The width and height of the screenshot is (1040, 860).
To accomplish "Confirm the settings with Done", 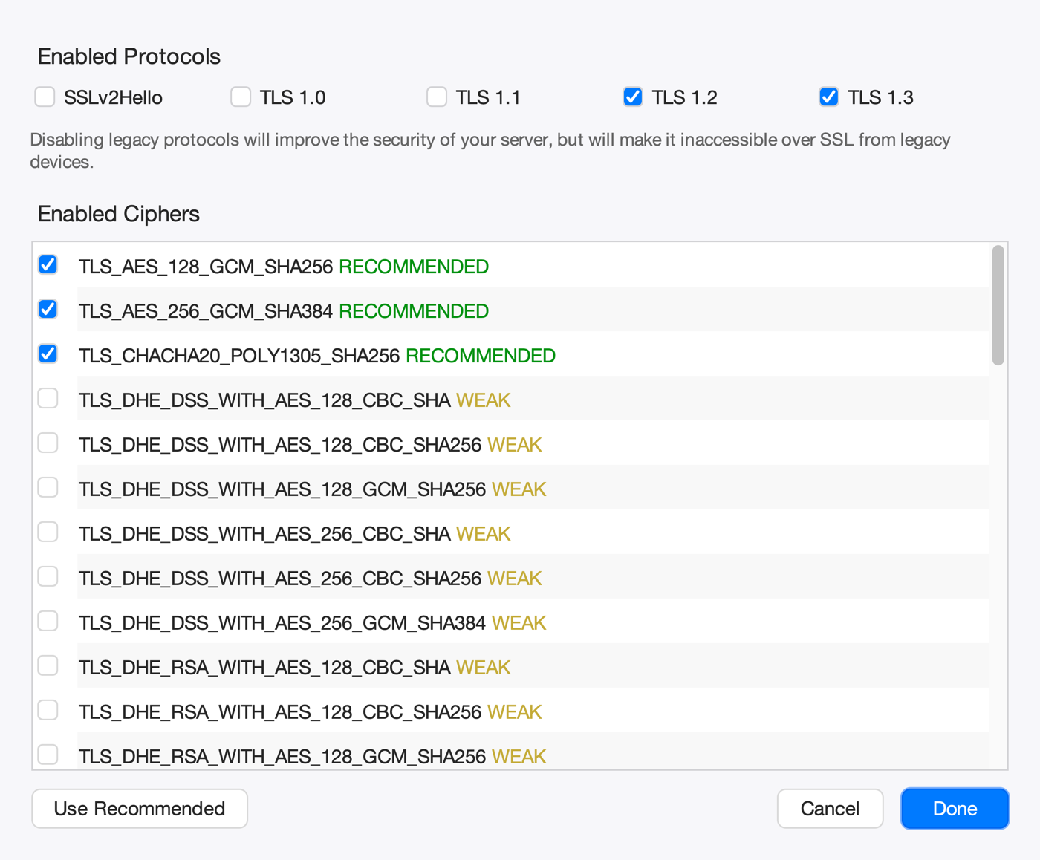I will [x=955, y=809].
